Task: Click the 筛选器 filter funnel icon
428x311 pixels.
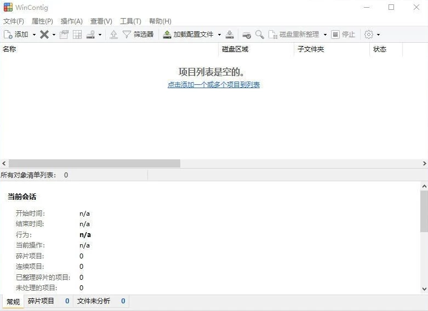Action: tap(127, 34)
